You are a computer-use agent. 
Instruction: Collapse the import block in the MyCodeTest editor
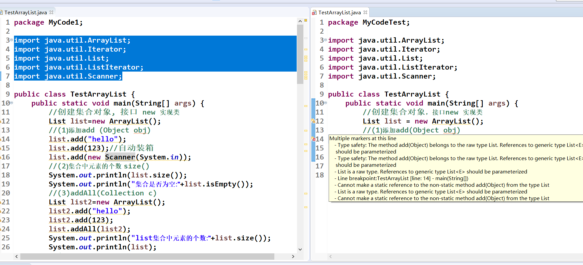coord(325,40)
